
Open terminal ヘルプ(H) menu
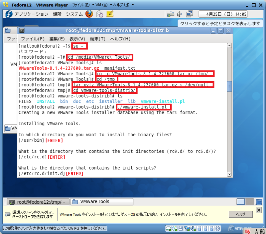pyautogui.click(x=120, y=39)
